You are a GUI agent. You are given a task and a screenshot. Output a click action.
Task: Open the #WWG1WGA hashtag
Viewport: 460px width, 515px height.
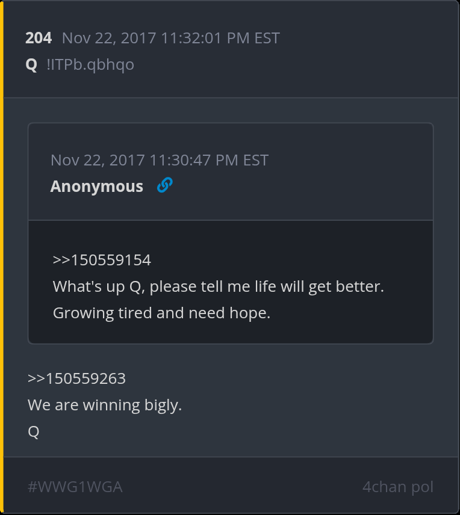[75, 487]
